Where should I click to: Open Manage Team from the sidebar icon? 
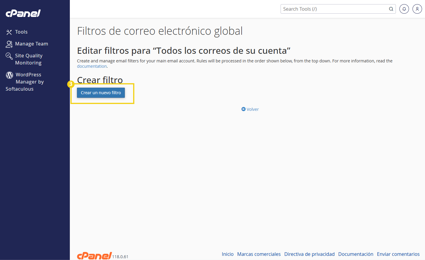coord(9,44)
